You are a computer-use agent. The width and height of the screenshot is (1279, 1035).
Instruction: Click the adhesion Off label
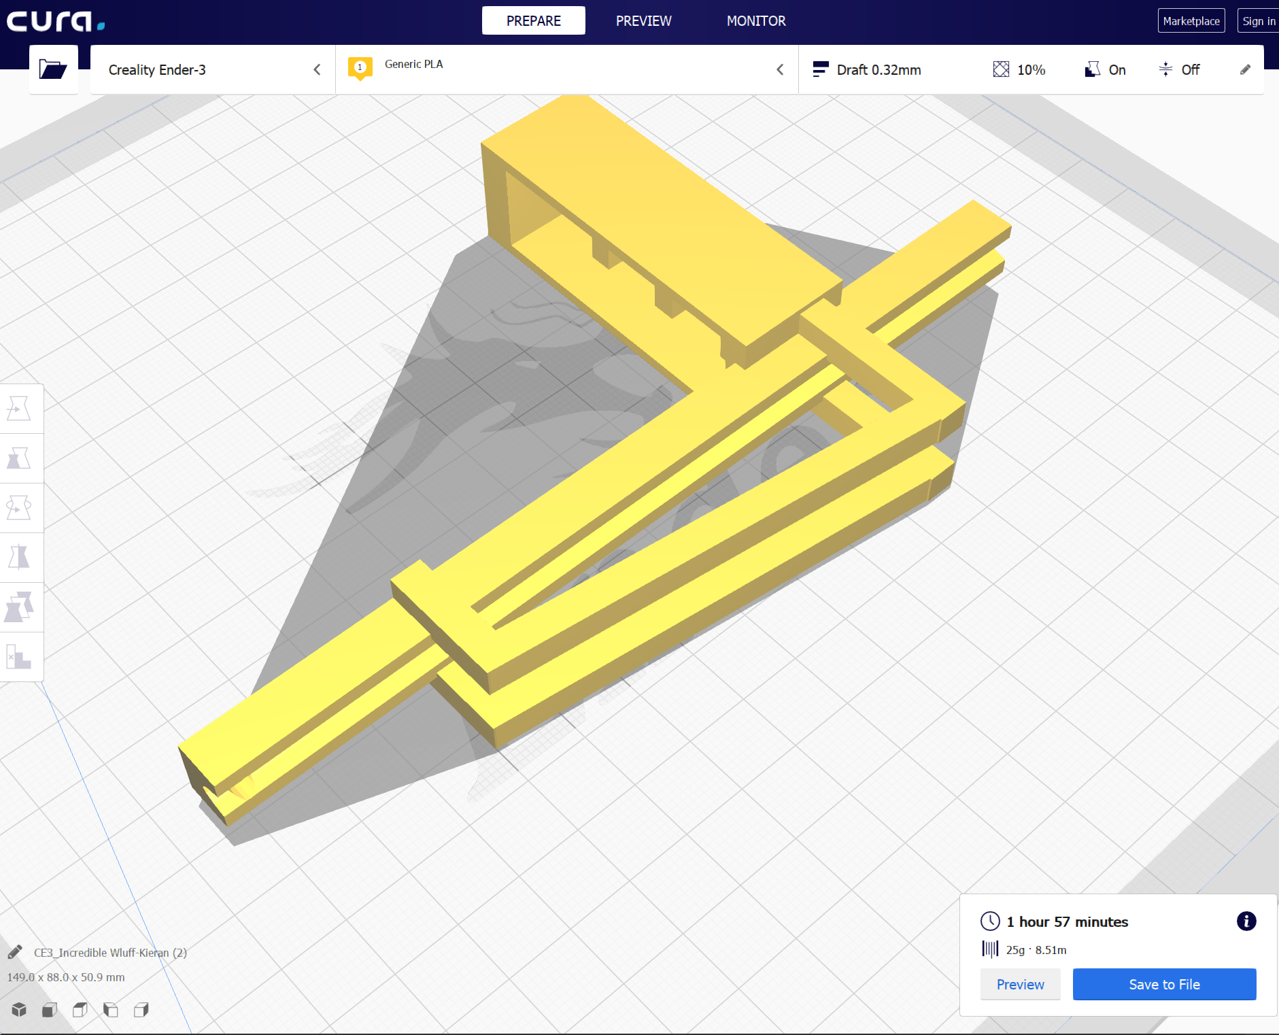coord(1190,69)
